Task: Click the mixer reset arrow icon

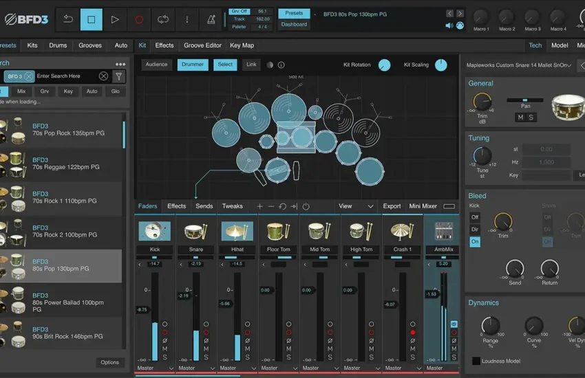Action: [282, 206]
